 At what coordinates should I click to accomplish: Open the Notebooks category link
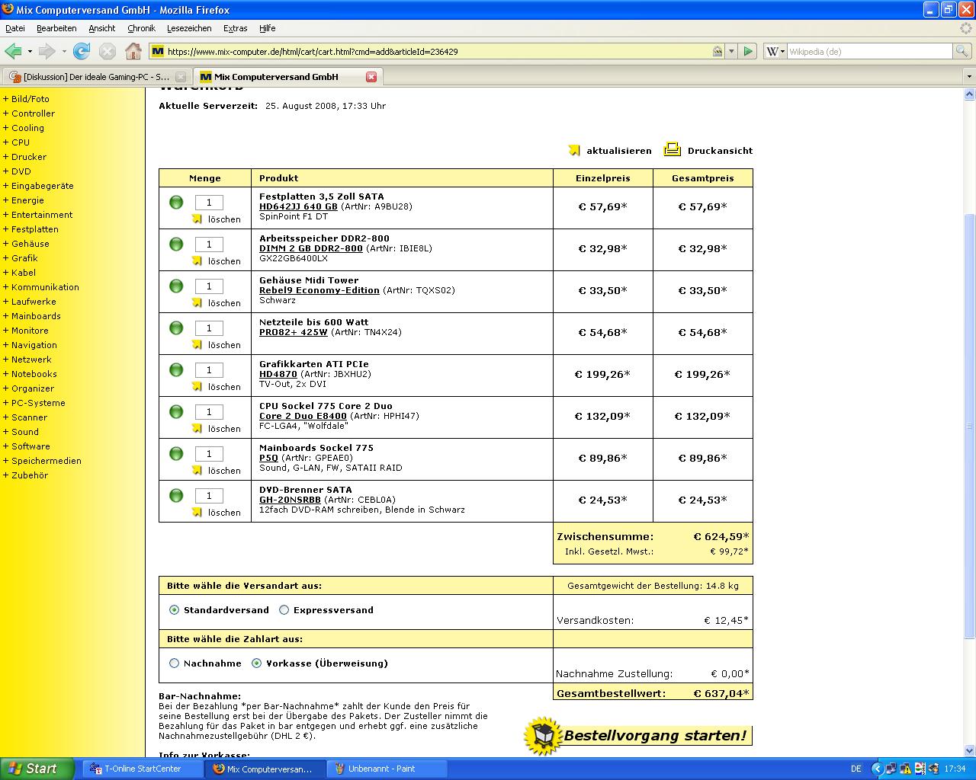pos(34,374)
